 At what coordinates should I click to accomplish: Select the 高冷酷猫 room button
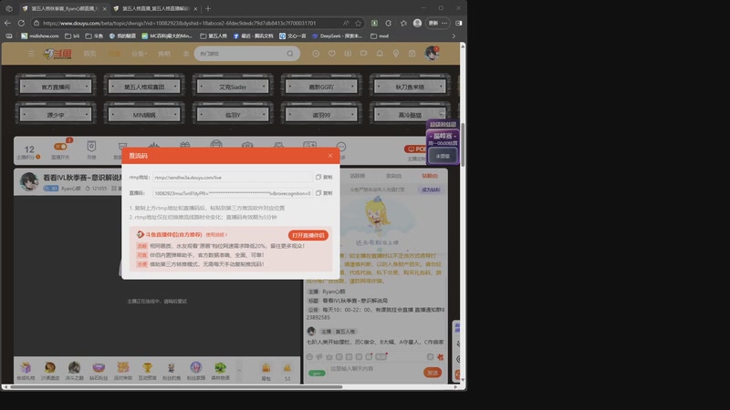coord(410,115)
